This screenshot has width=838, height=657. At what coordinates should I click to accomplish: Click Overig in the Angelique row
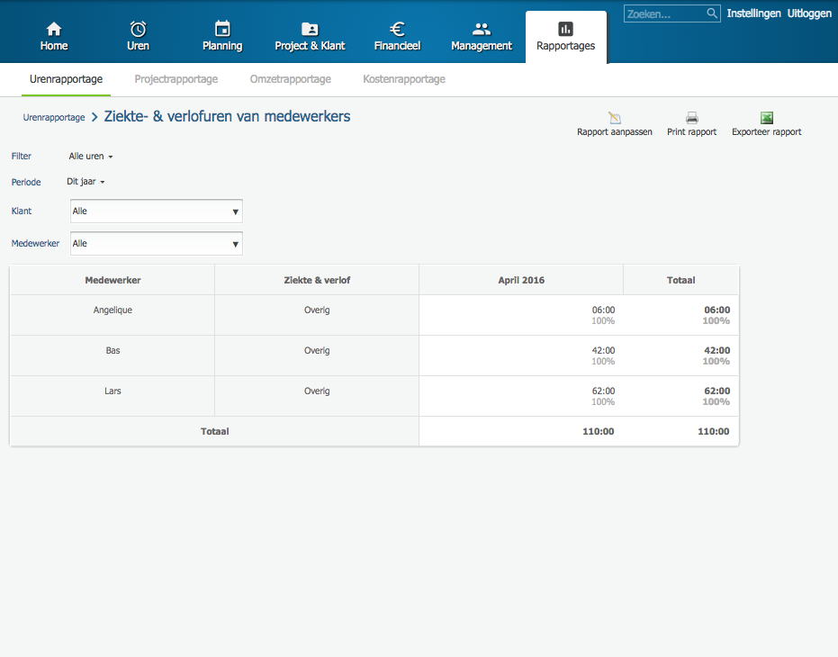point(317,310)
